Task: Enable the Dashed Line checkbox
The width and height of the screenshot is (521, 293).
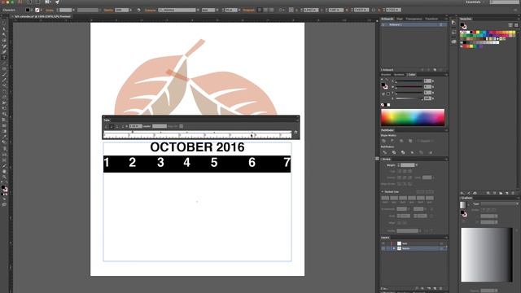Action: click(x=383, y=192)
